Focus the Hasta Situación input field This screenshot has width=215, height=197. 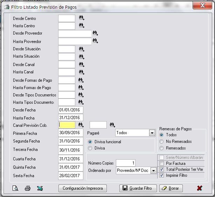[67, 57]
